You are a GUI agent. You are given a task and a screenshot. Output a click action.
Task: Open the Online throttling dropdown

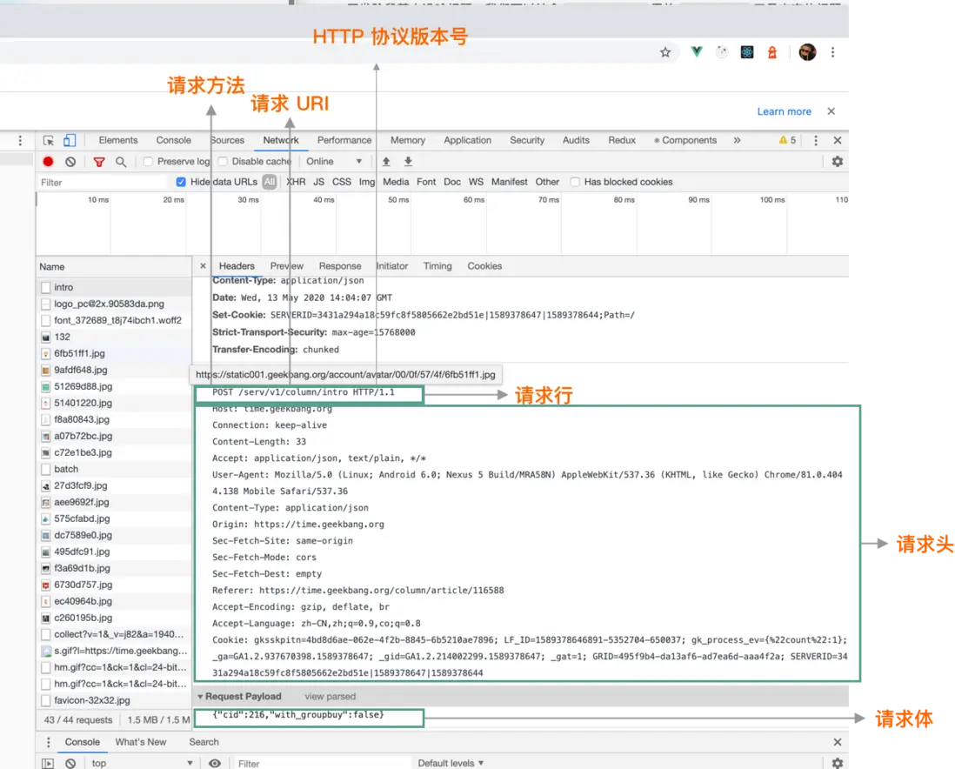(334, 162)
